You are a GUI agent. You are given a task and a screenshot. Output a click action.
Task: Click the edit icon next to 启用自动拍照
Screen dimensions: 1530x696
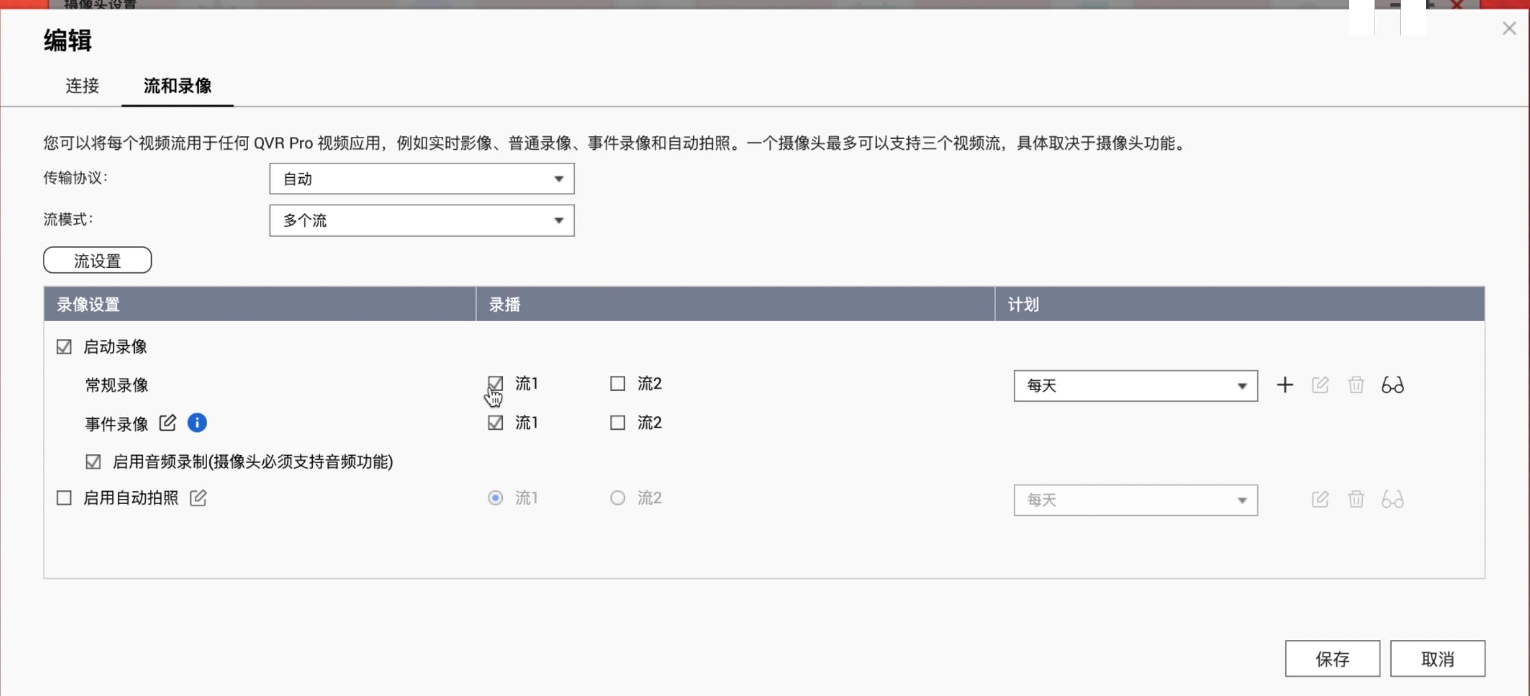[198, 498]
